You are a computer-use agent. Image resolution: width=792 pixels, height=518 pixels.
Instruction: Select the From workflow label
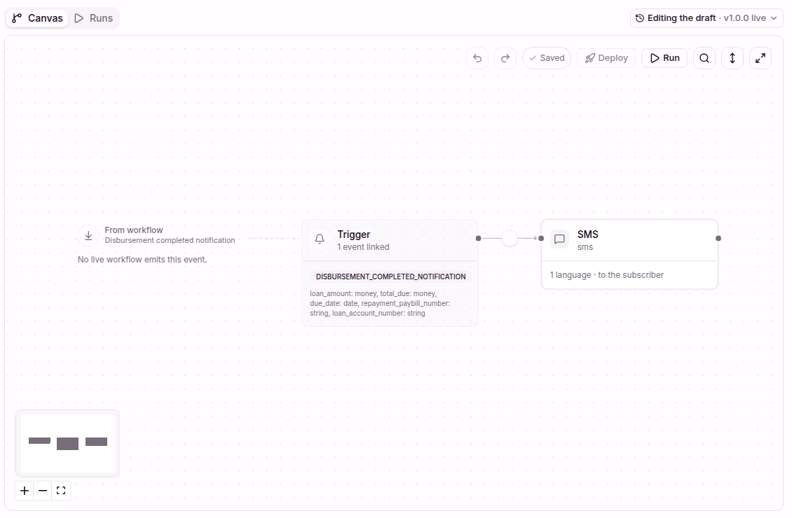pos(134,230)
